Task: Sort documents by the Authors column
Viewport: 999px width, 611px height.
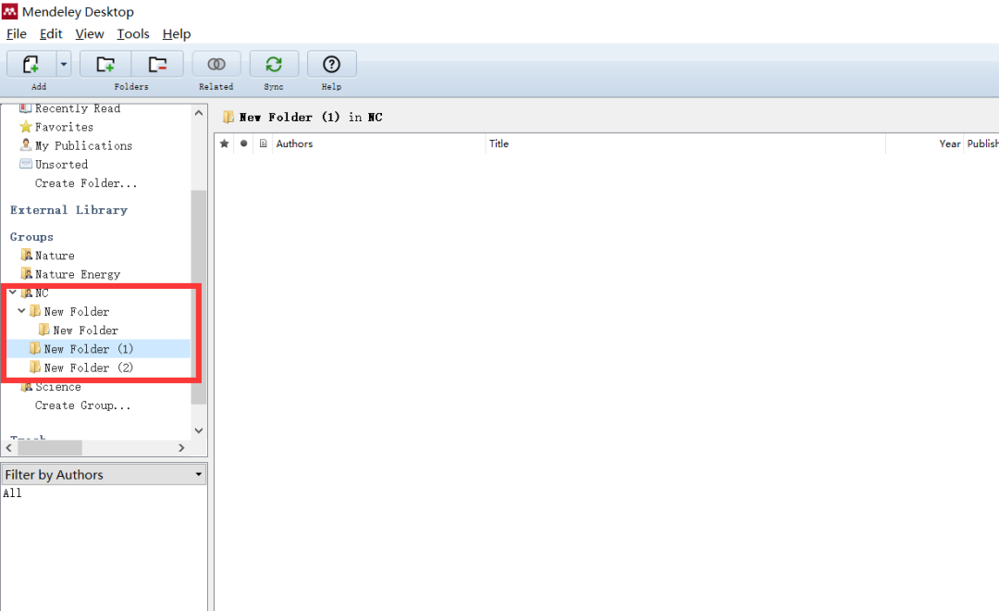Action: pos(380,143)
